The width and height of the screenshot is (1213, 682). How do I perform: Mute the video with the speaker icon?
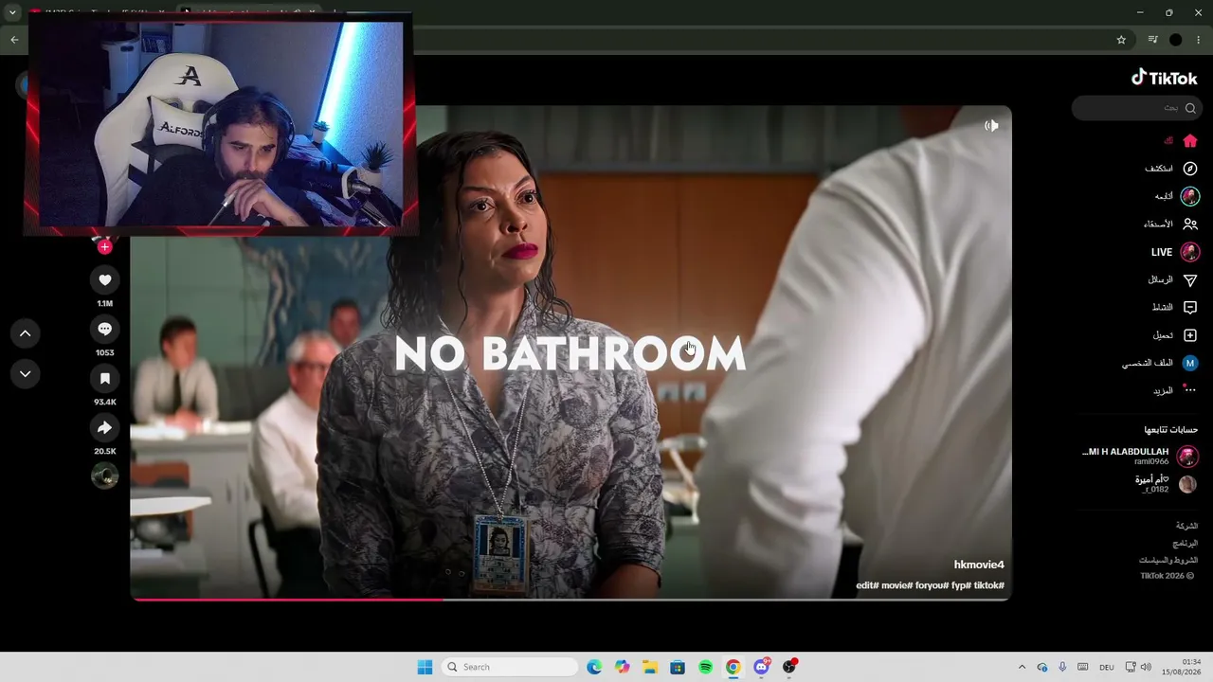coord(991,125)
